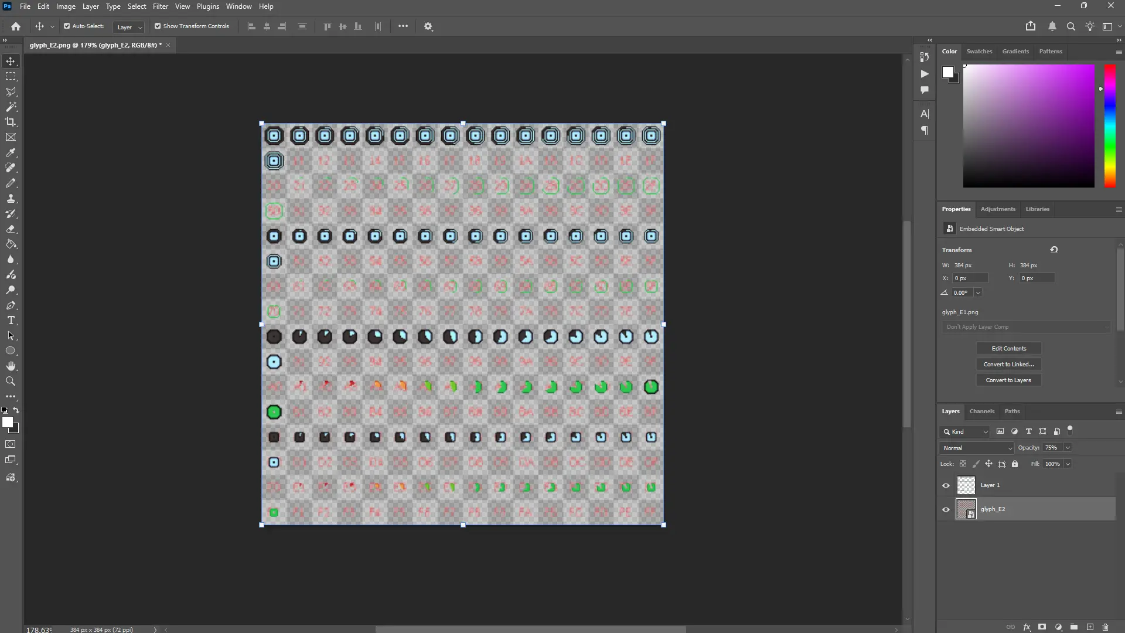This screenshot has width=1125, height=633.
Task: Toggle Show Transform Controls
Action: coord(158,26)
